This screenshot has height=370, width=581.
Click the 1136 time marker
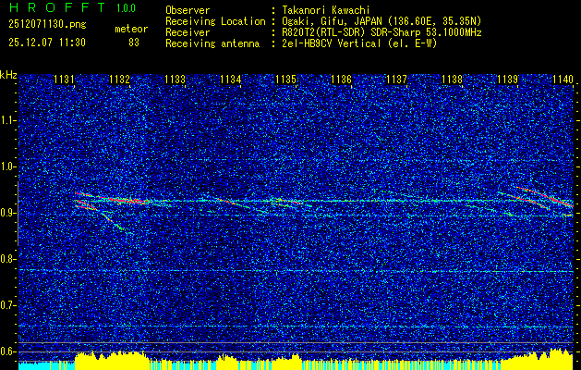pos(341,79)
